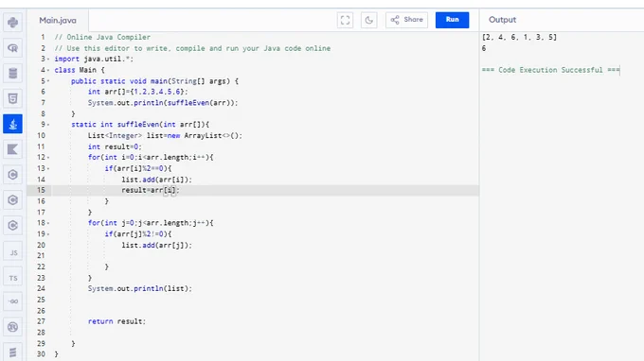Switch to the R language compiler icon
This screenshot has height=361, width=644.
pyautogui.click(x=12, y=48)
